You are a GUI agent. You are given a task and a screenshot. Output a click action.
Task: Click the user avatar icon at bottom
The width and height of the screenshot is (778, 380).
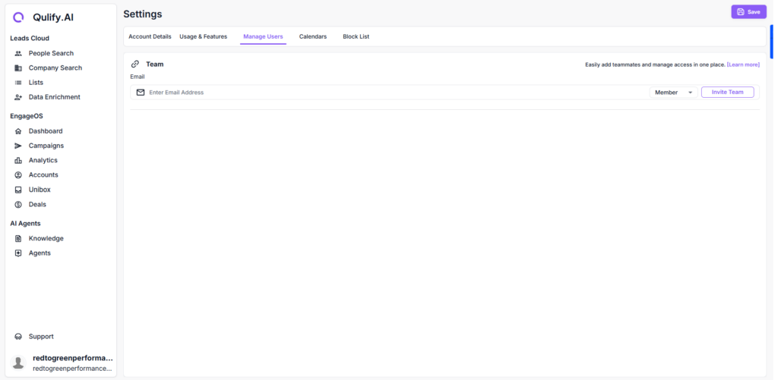coord(19,363)
